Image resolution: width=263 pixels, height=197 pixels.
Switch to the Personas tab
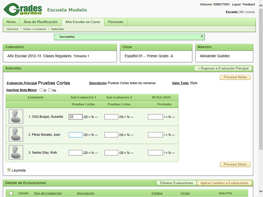115,22
